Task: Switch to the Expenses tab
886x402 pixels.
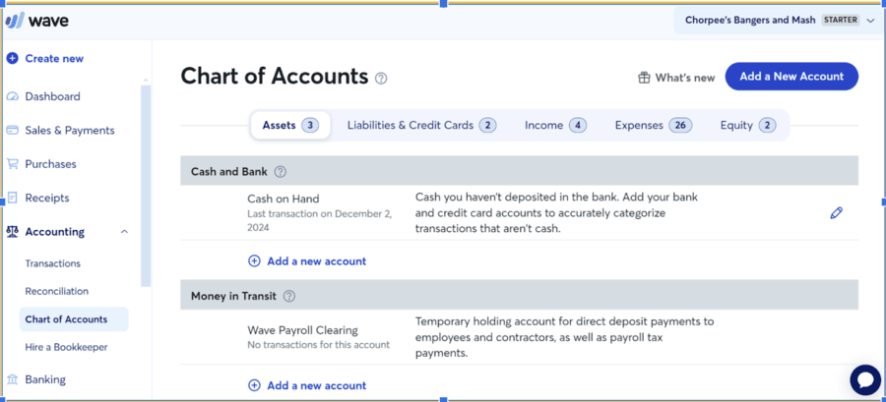Action: click(654, 125)
